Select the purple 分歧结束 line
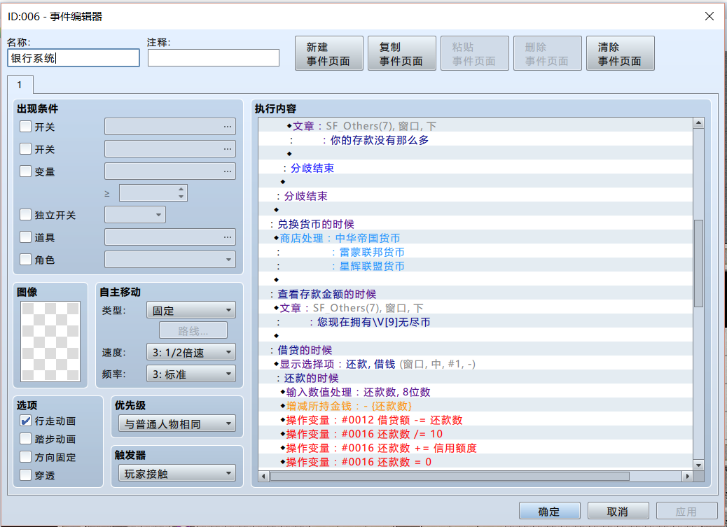 [476, 195]
